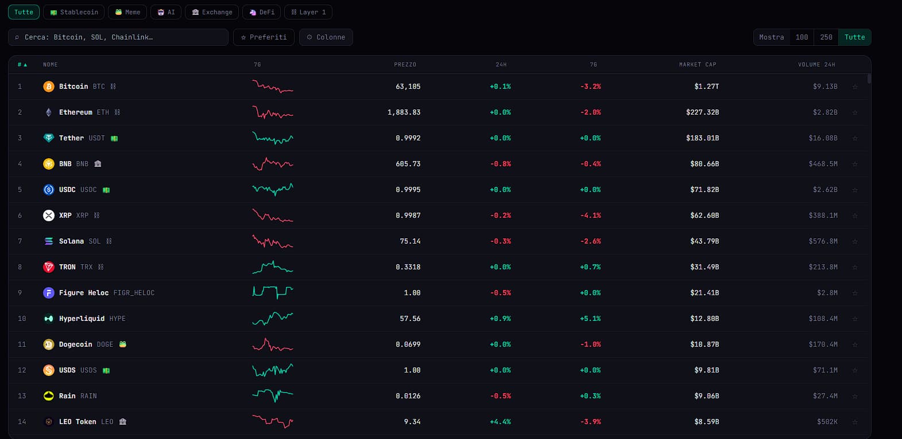The height and width of the screenshot is (439, 902).
Task: Sort by MARKET CAP column header
Action: tap(698, 65)
